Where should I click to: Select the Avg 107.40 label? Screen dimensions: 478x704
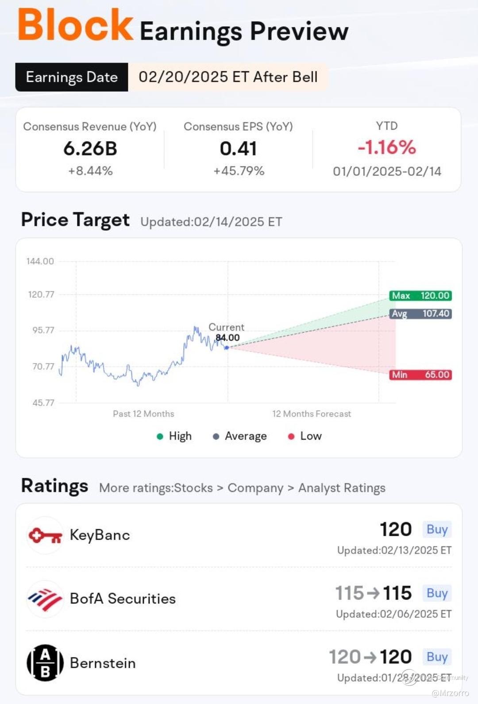[x=420, y=314]
